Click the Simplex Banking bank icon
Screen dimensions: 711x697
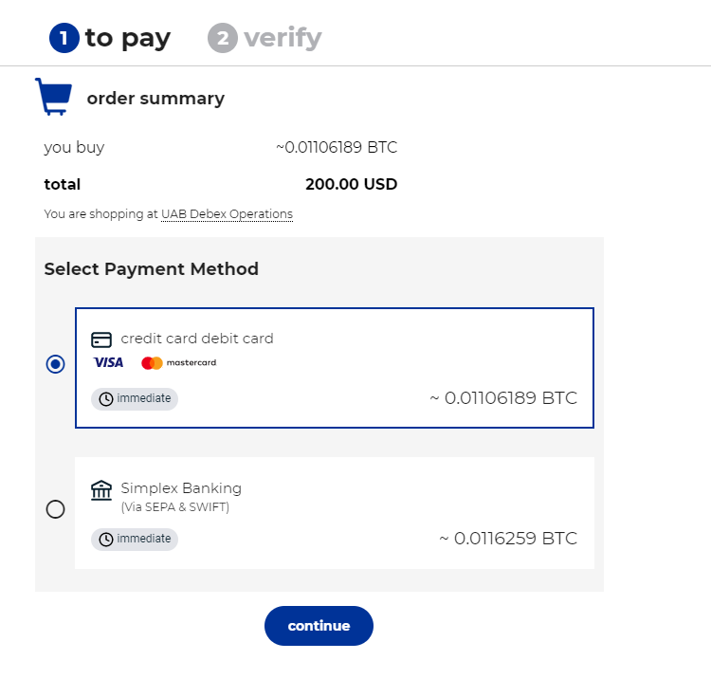tap(101, 490)
